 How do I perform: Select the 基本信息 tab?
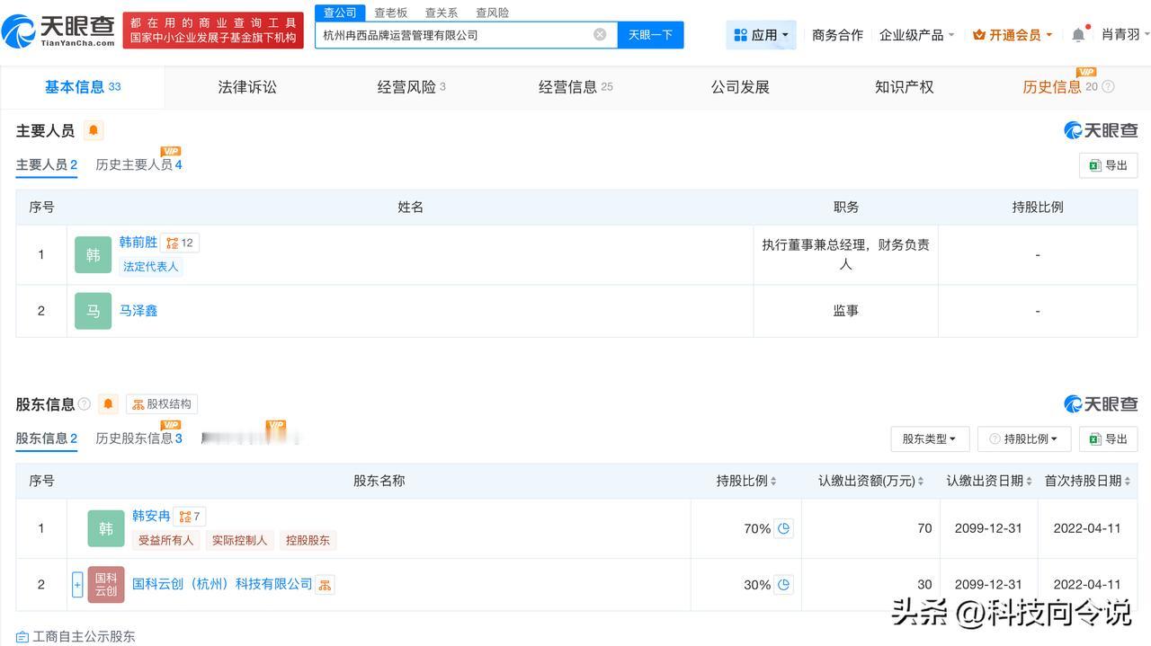click(83, 87)
